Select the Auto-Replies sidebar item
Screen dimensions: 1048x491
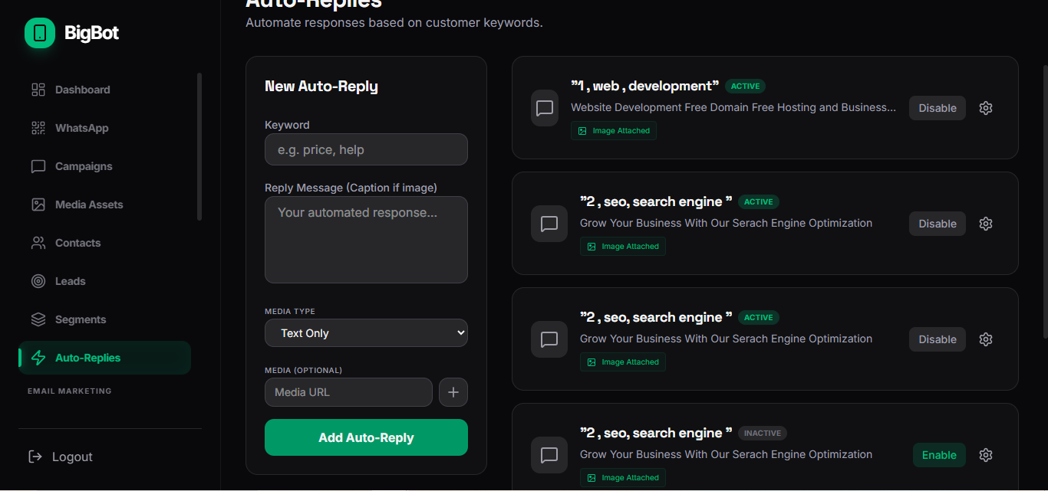coord(105,358)
